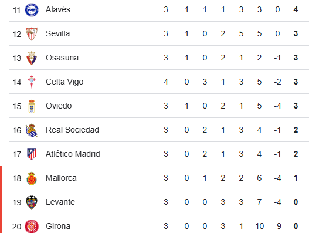Select the Oviedo row rank number 15
Screen dimensions: 309x233
coord(17,106)
